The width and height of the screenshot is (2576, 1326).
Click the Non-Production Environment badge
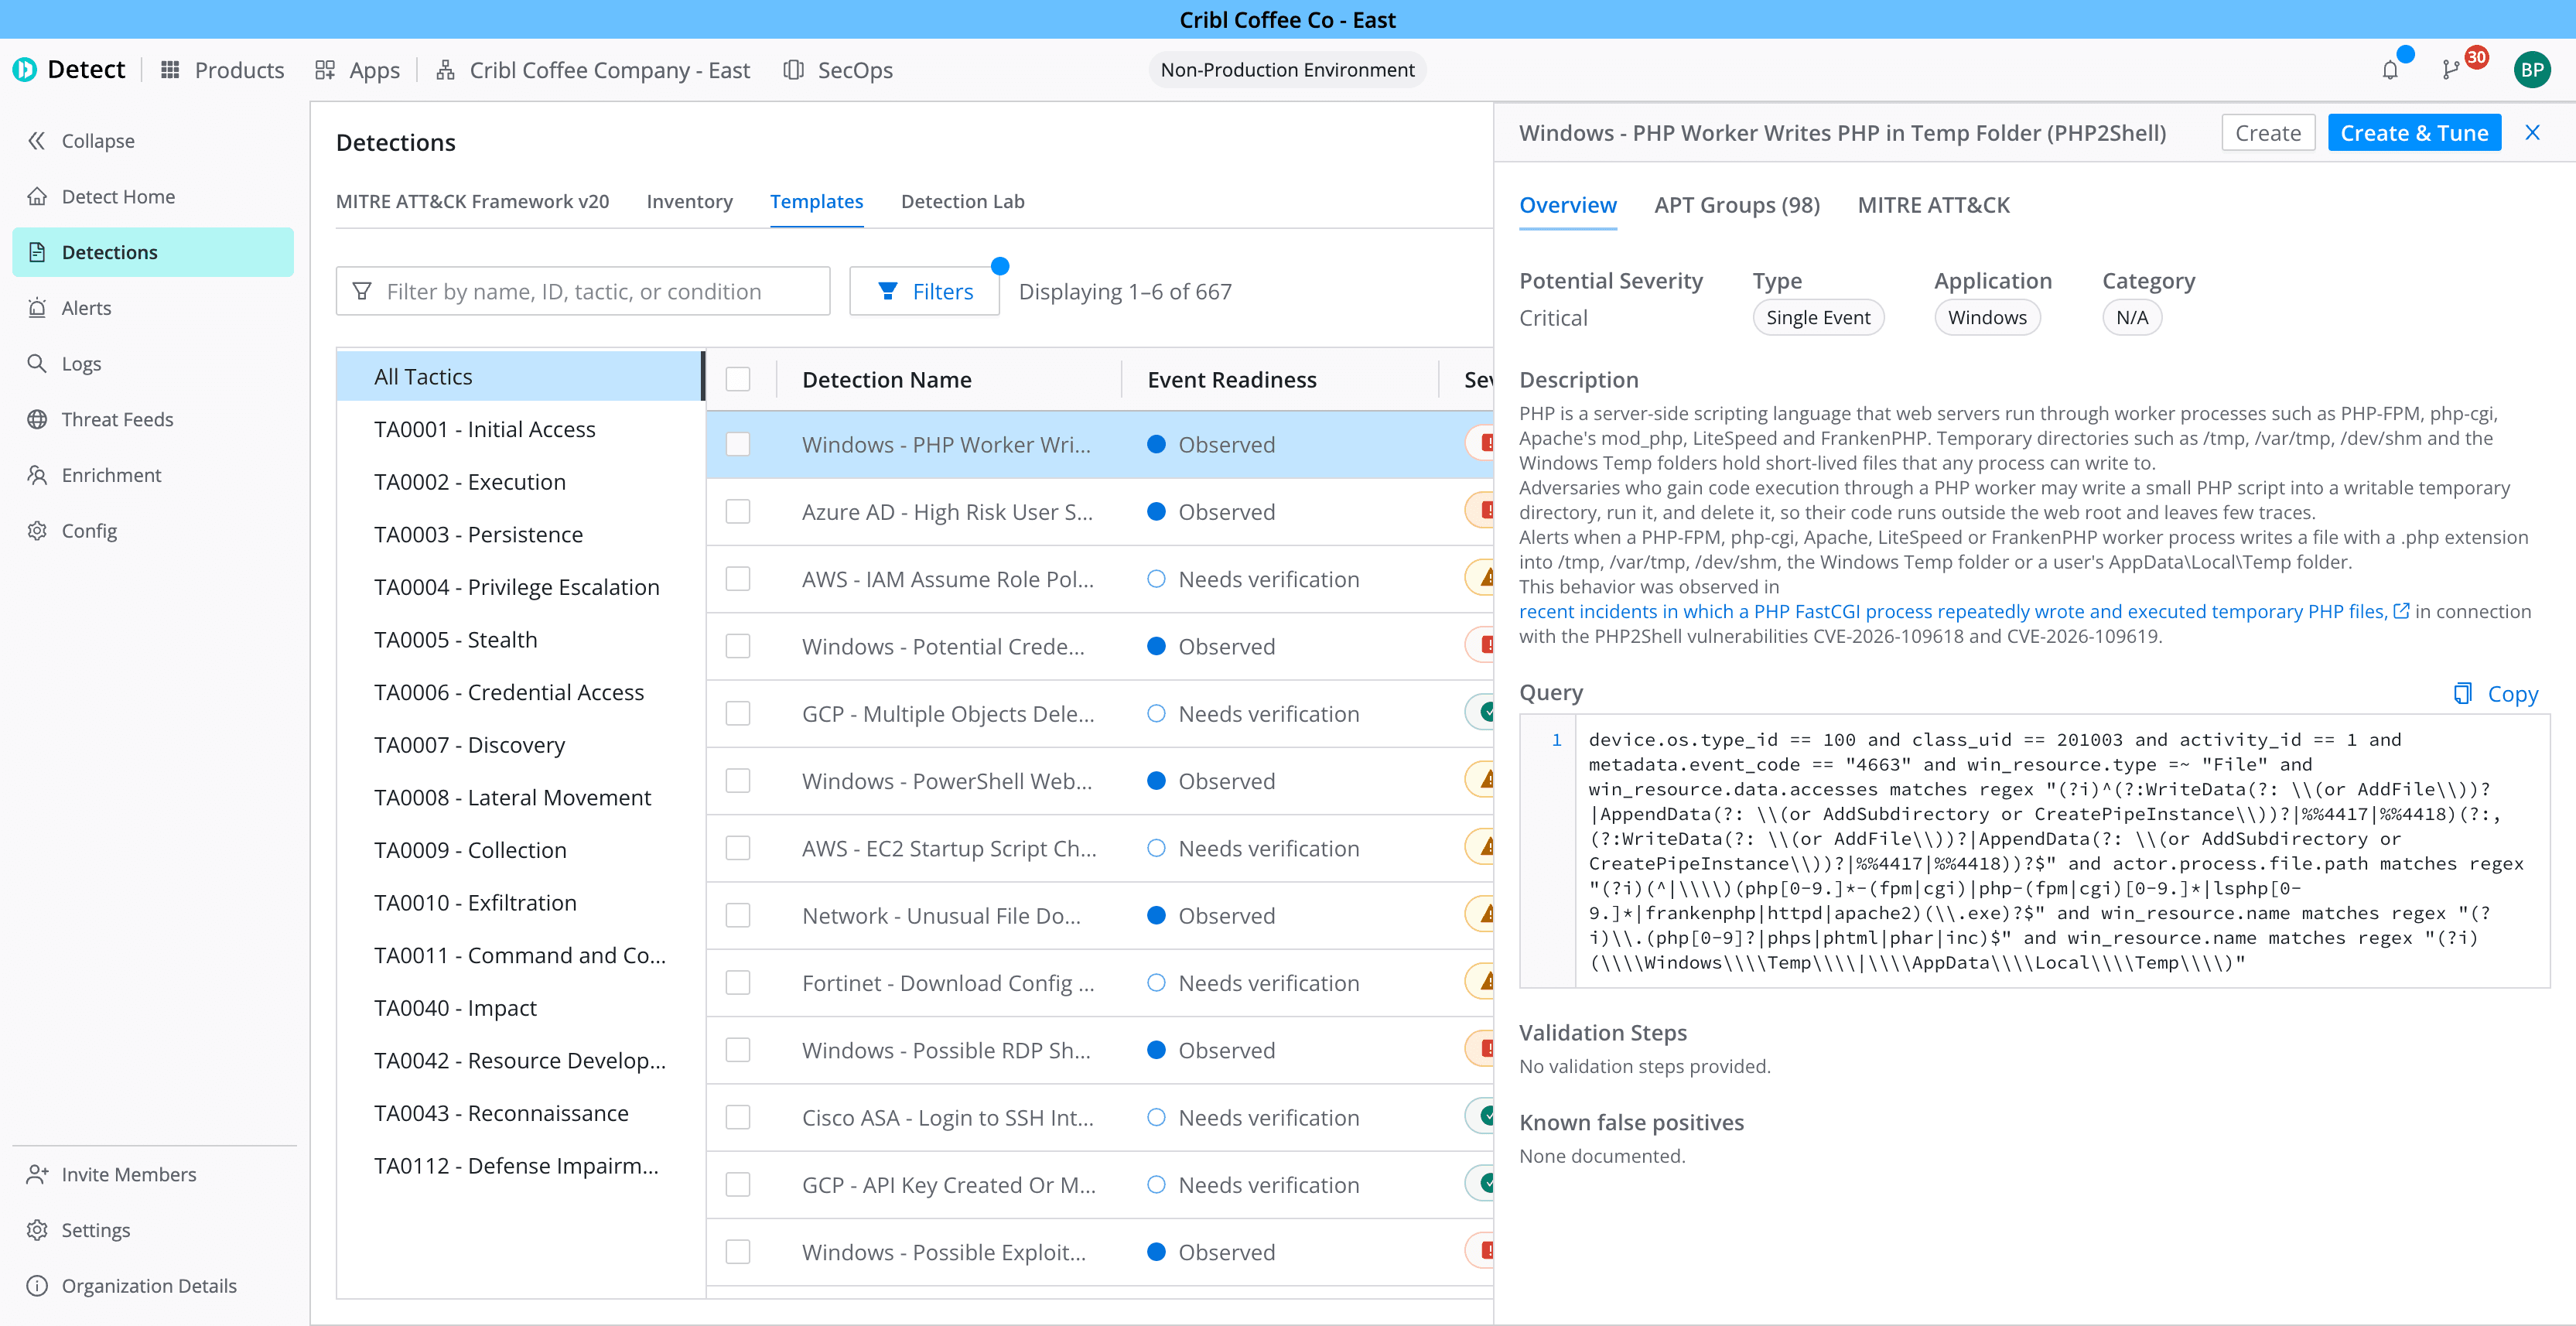click(x=1287, y=70)
